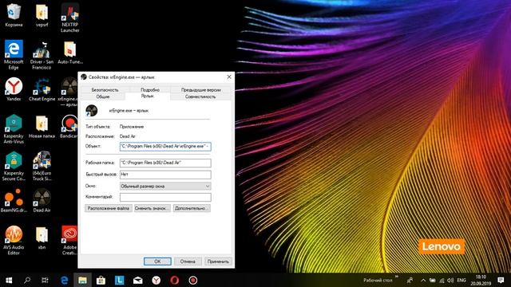Click the battery icon in tray
Viewport: 511px width, 287px height.
(433, 280)
